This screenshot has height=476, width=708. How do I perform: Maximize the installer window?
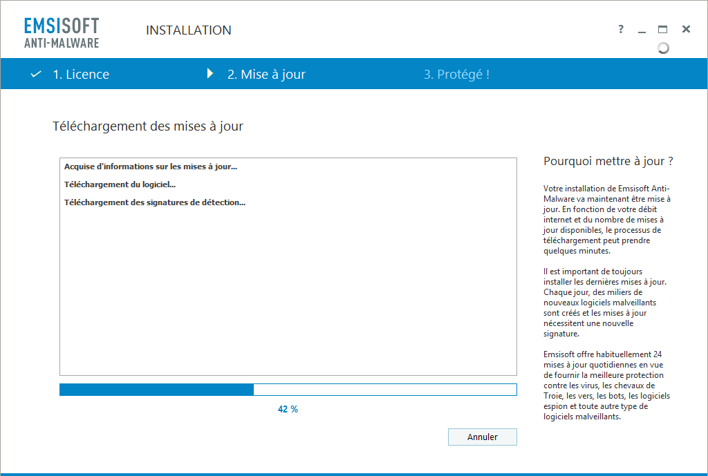[662, 29]
